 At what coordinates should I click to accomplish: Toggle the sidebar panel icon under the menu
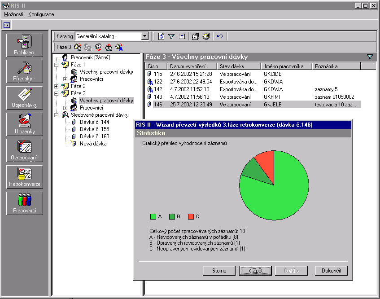pyautogui.click(x=7, y=25)
